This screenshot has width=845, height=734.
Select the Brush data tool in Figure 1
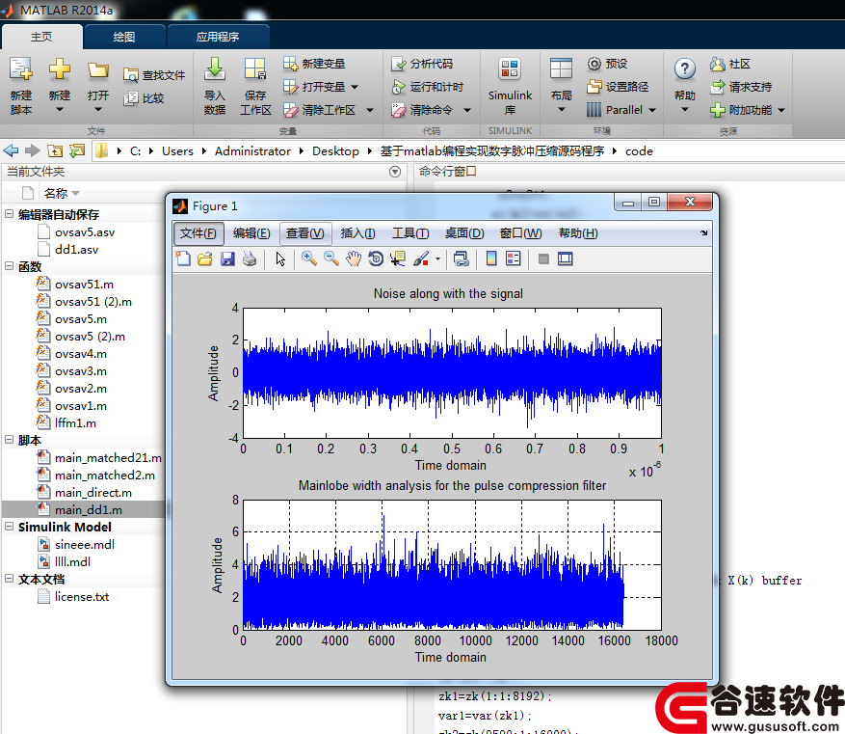click(x=421, y=258)
